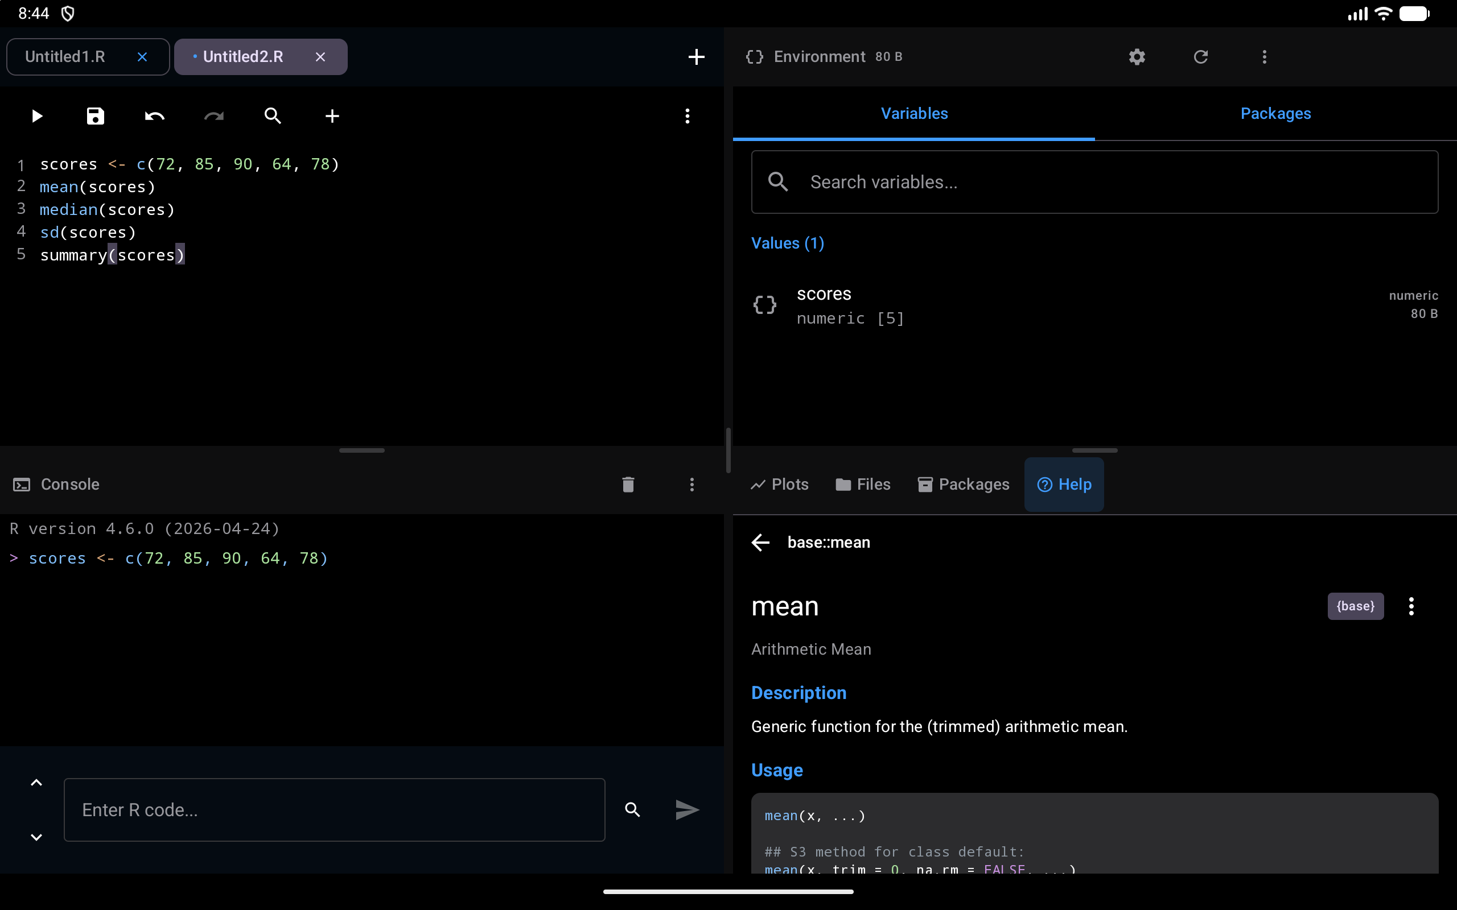
Task: Search console history with magnifier icon
Action: (632, 809)
